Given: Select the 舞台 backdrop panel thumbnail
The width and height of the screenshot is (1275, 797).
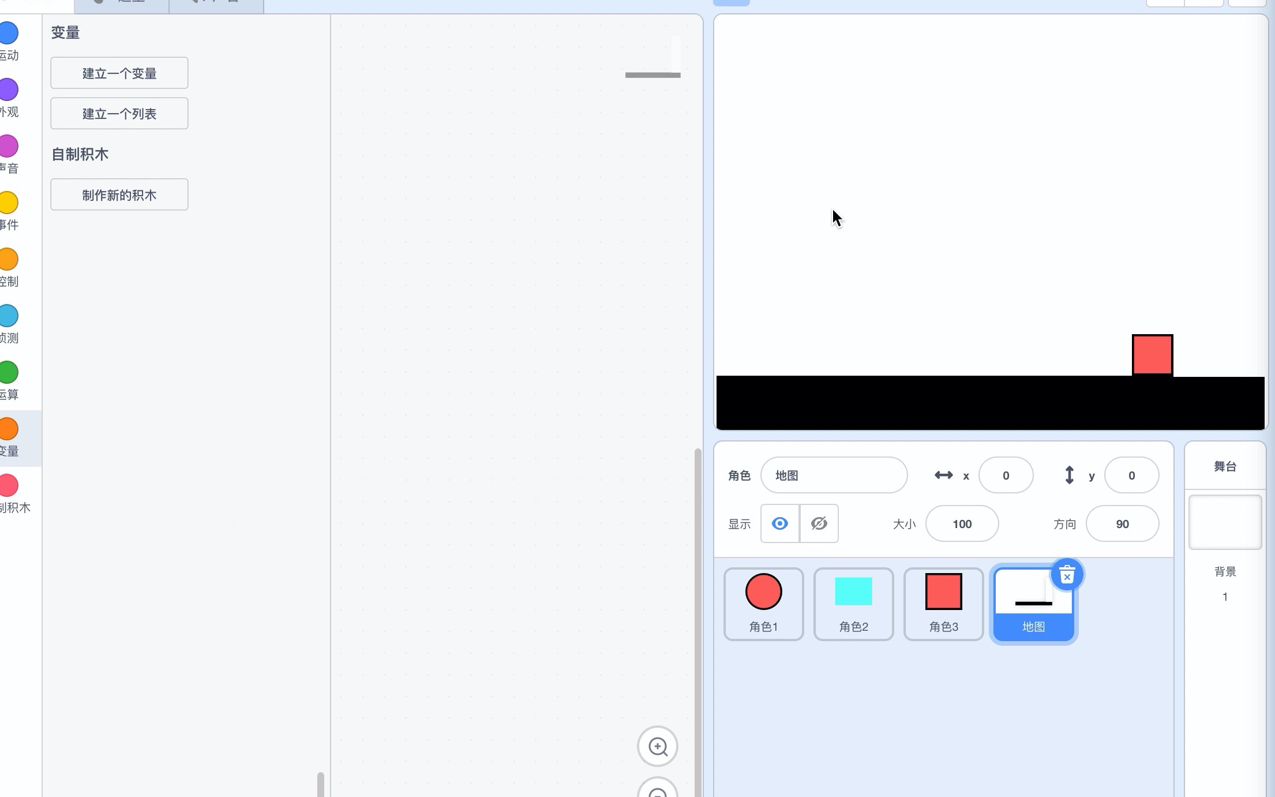Looking at the screenshot, I should tap(1225, 522).
